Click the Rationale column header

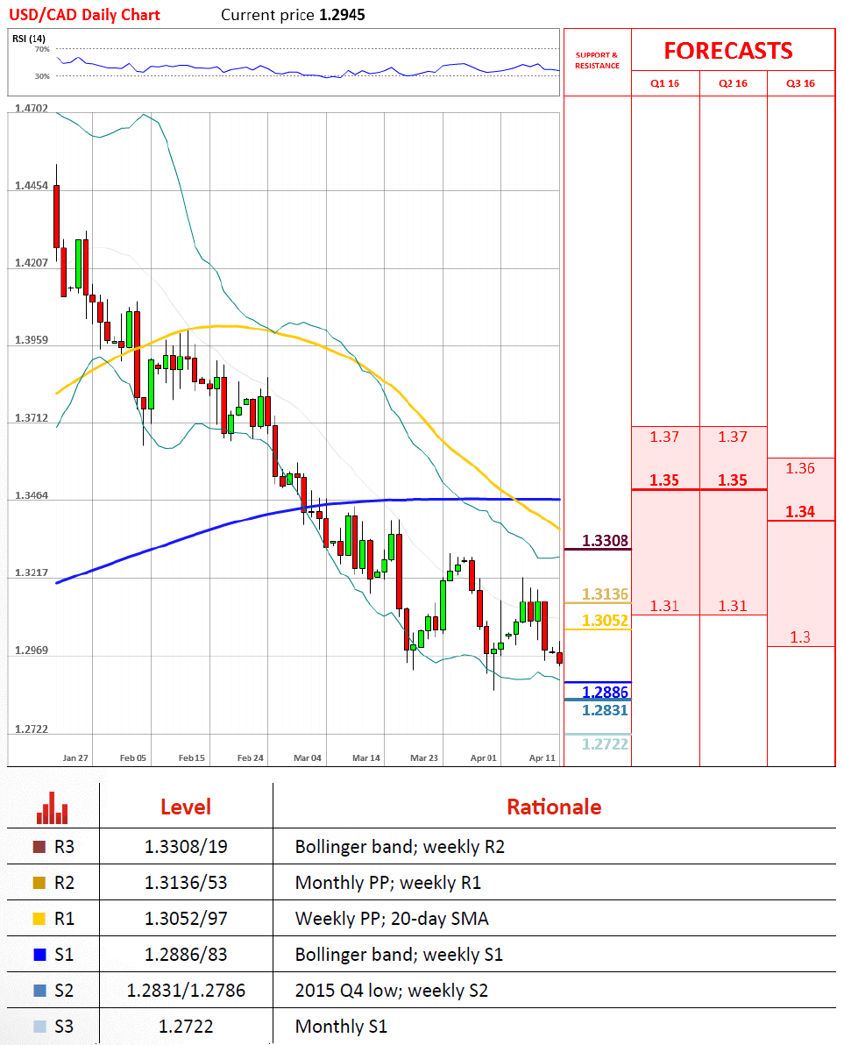(554, 807)
